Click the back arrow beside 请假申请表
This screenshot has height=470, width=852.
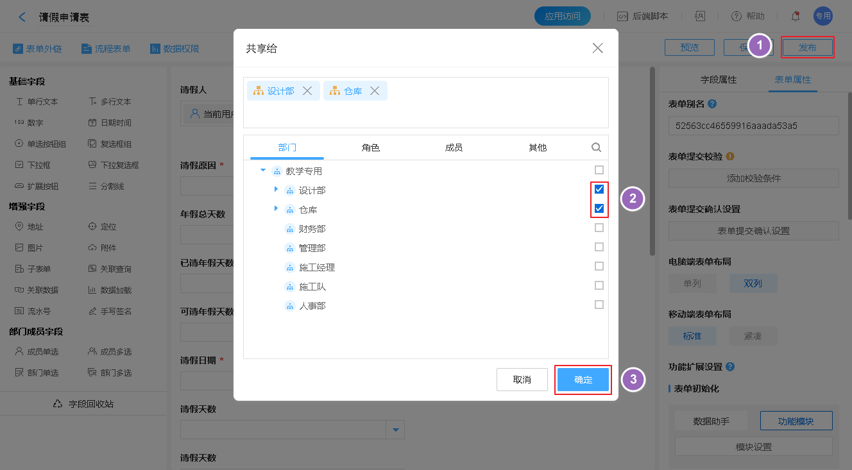point(22,17)
